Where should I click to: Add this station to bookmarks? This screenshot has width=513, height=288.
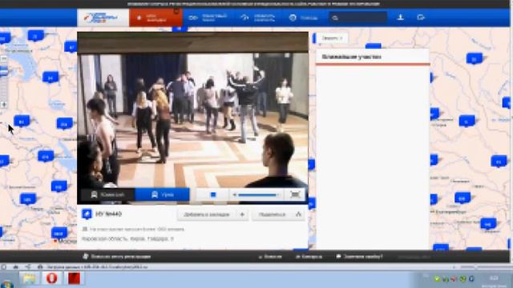tap(212, 214)
